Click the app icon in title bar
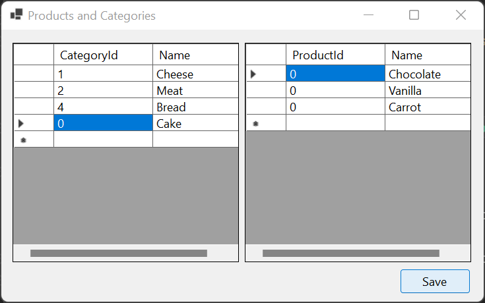The image size is (485, 303). pyautogui.click(x=16, y=15)
